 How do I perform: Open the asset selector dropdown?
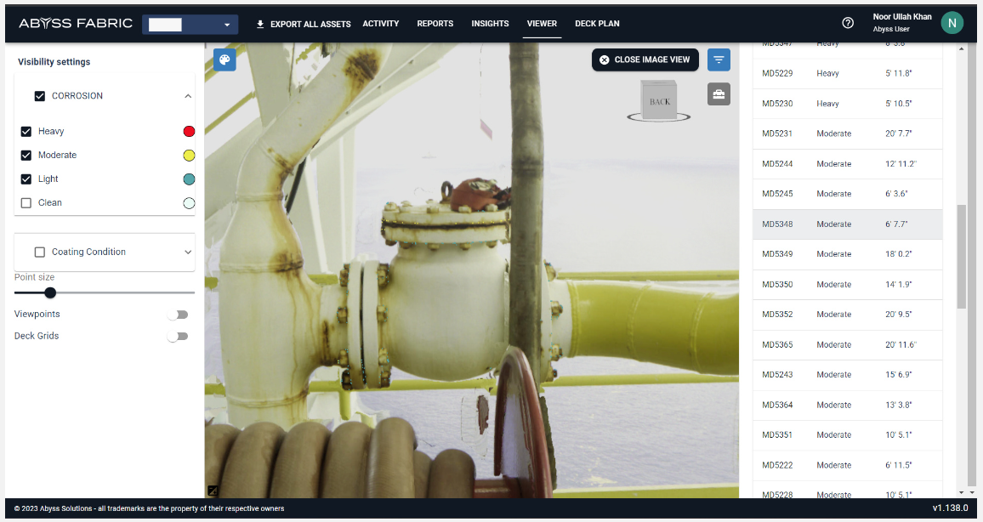(x=190, y=25)
